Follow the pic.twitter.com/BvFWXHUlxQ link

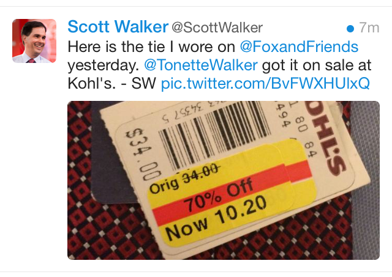(x=265, y=83)
